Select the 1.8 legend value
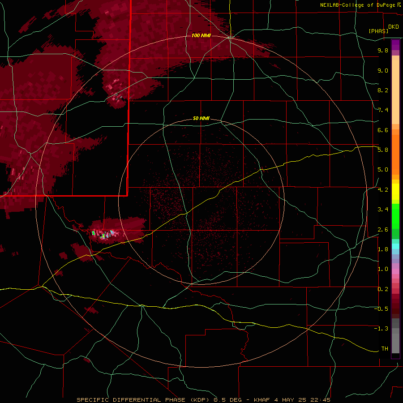403x403 pixels. [x=383, y=249]
